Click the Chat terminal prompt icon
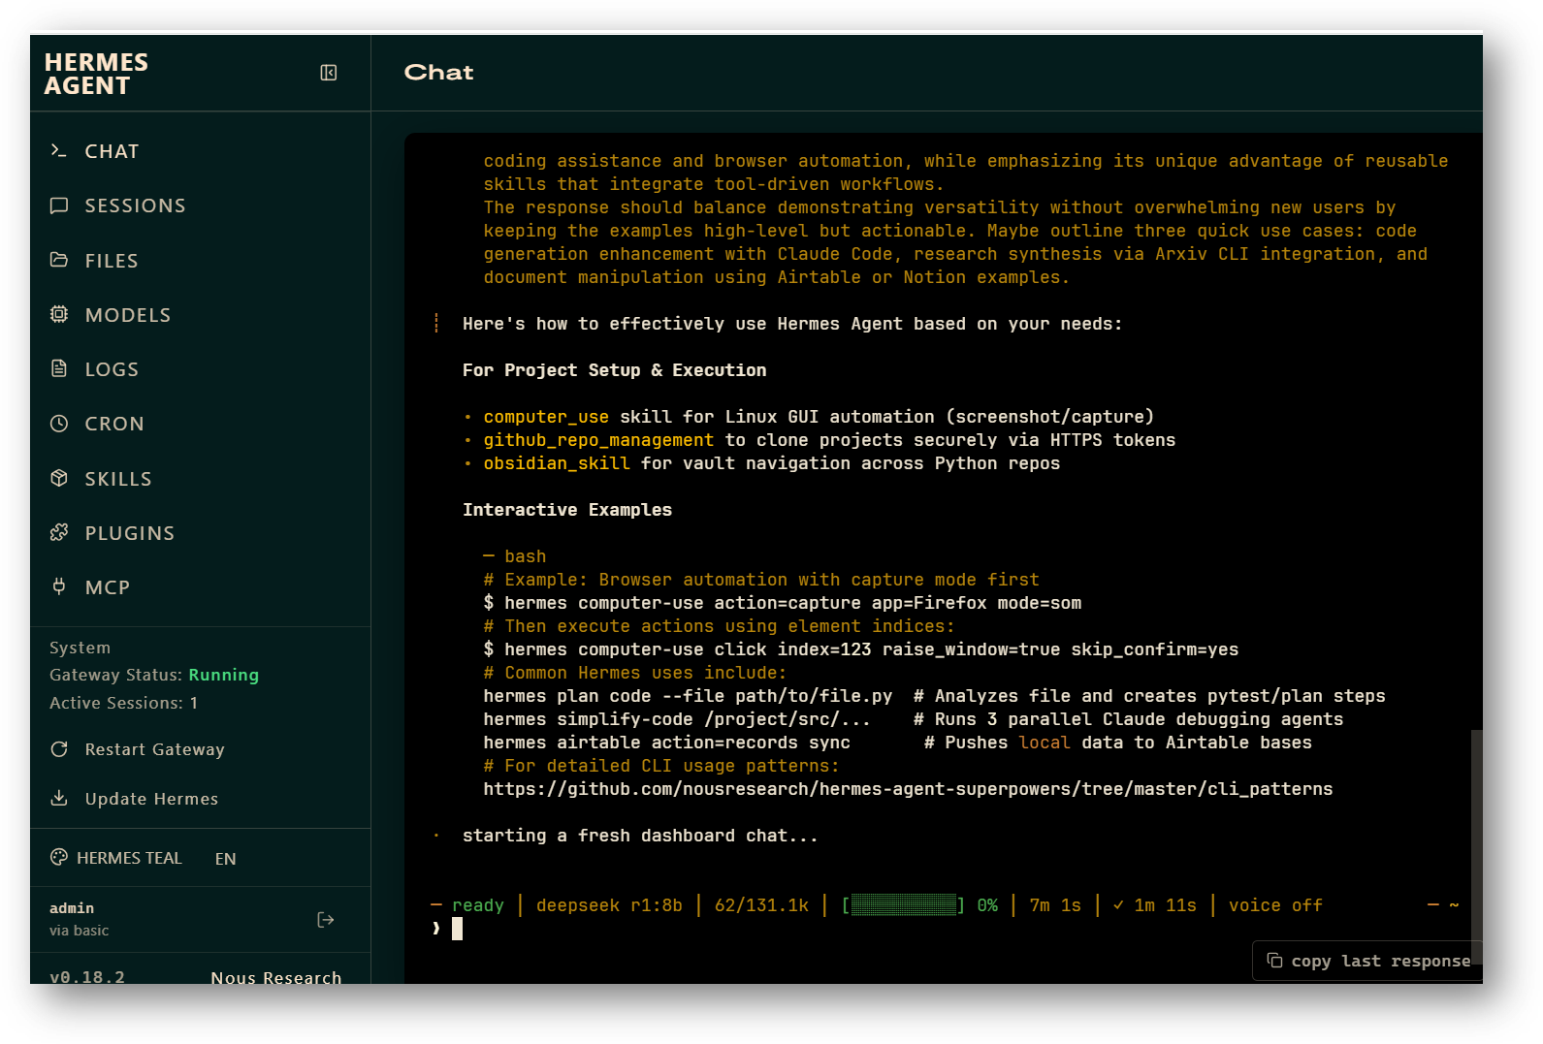The width and height of the screenshot is (1543, 1044). (59, 150)
